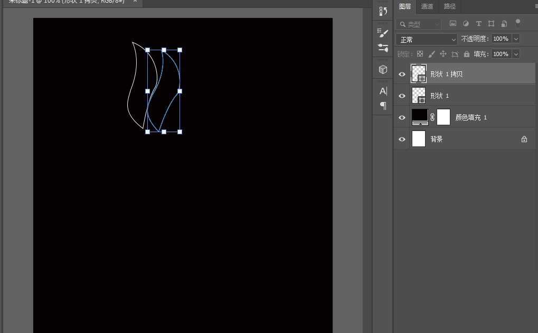Toggle visibility of 颜色填充 1 layer

point(402,117)
